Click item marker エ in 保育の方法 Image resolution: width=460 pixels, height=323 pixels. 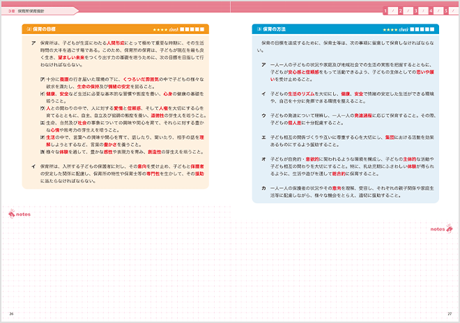point(263,137)
